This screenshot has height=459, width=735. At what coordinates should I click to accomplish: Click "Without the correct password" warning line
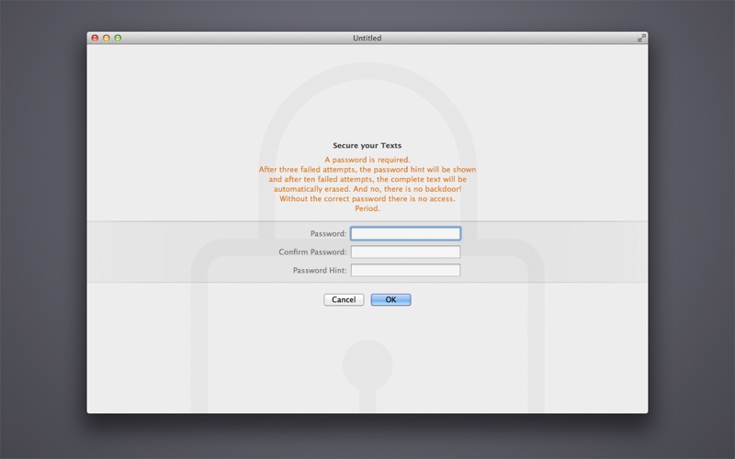point(367,198)
